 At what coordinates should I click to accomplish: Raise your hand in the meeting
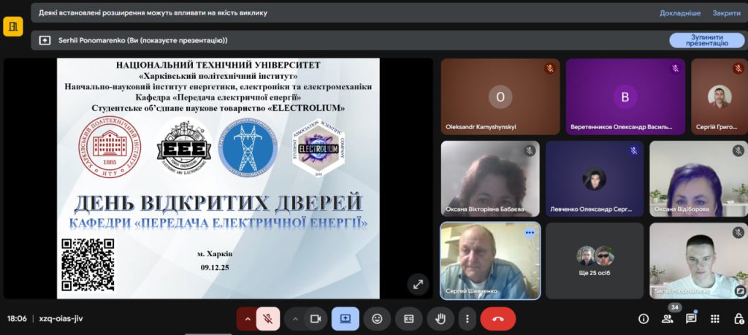(441, 319)
